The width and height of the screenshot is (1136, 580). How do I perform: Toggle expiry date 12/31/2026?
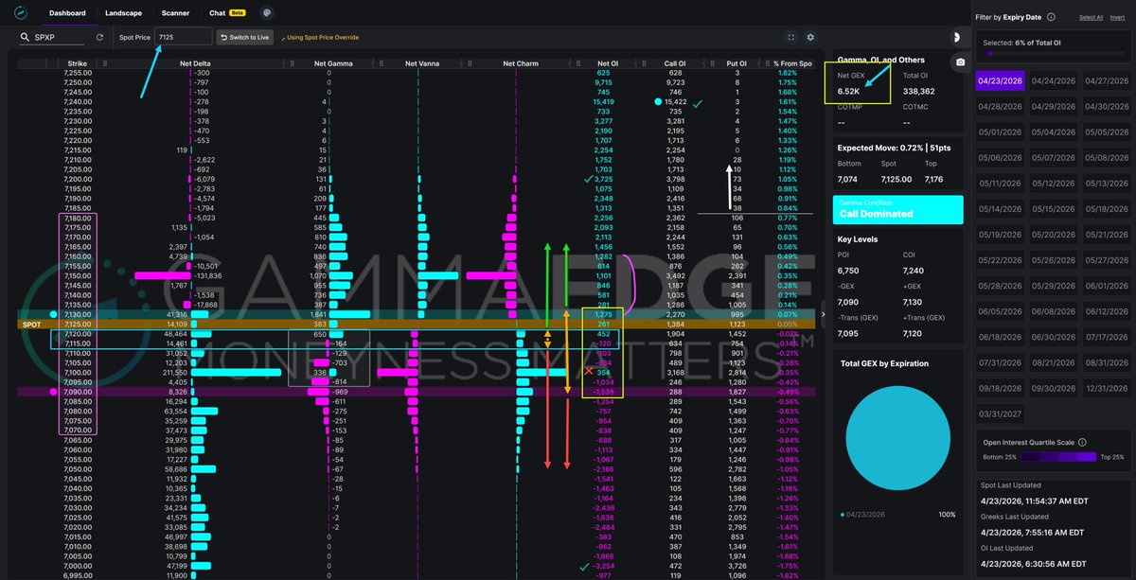(x=1107, y=388)
